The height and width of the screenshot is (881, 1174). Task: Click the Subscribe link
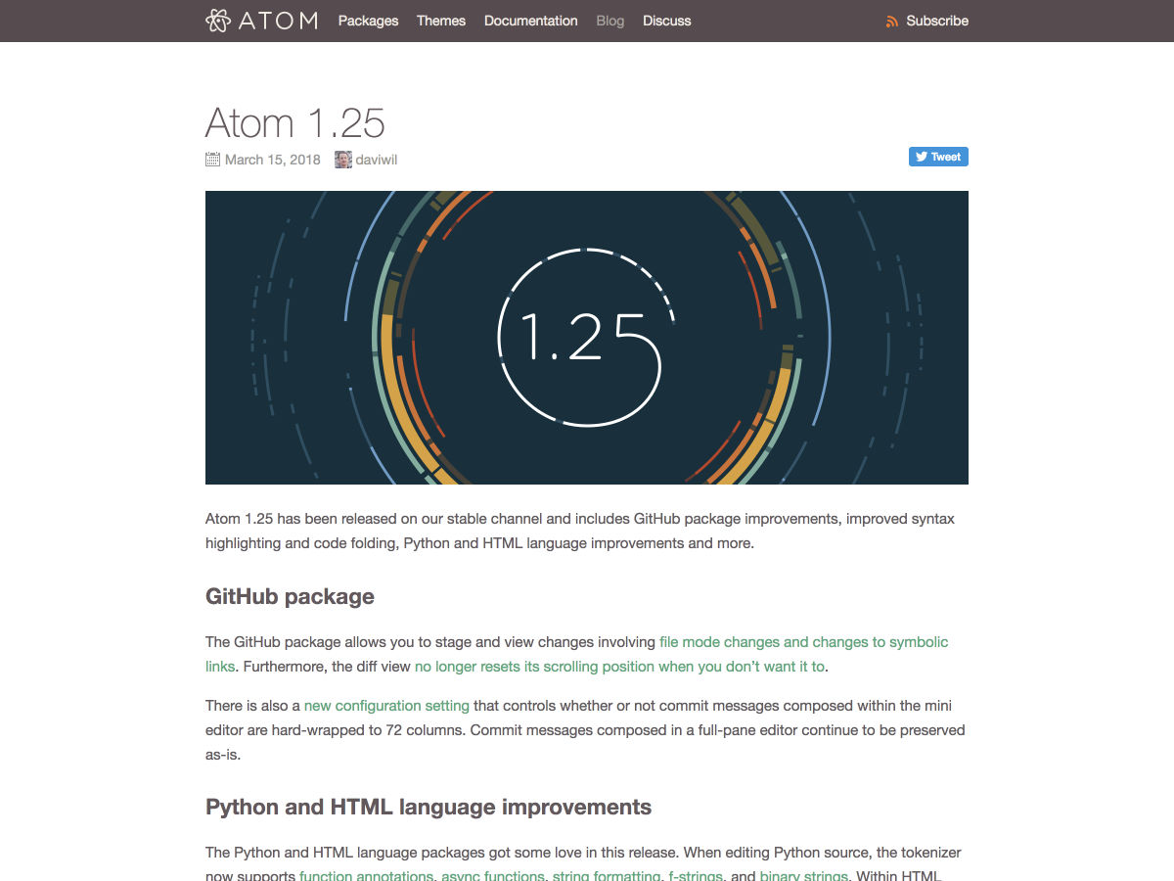(937, 21)
